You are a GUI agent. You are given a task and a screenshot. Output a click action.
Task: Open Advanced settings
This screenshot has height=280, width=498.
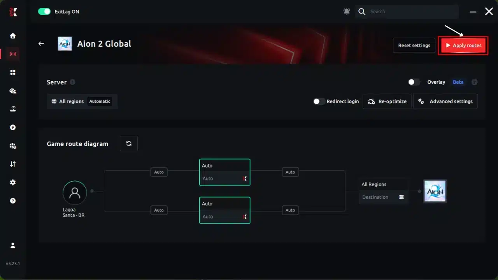(x=445, y=101)
